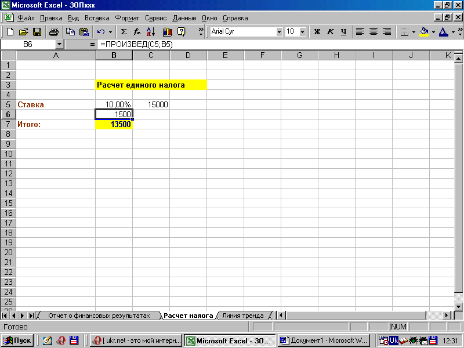Switch to the Линия тренда sheet tab

[x=243, y=316]
